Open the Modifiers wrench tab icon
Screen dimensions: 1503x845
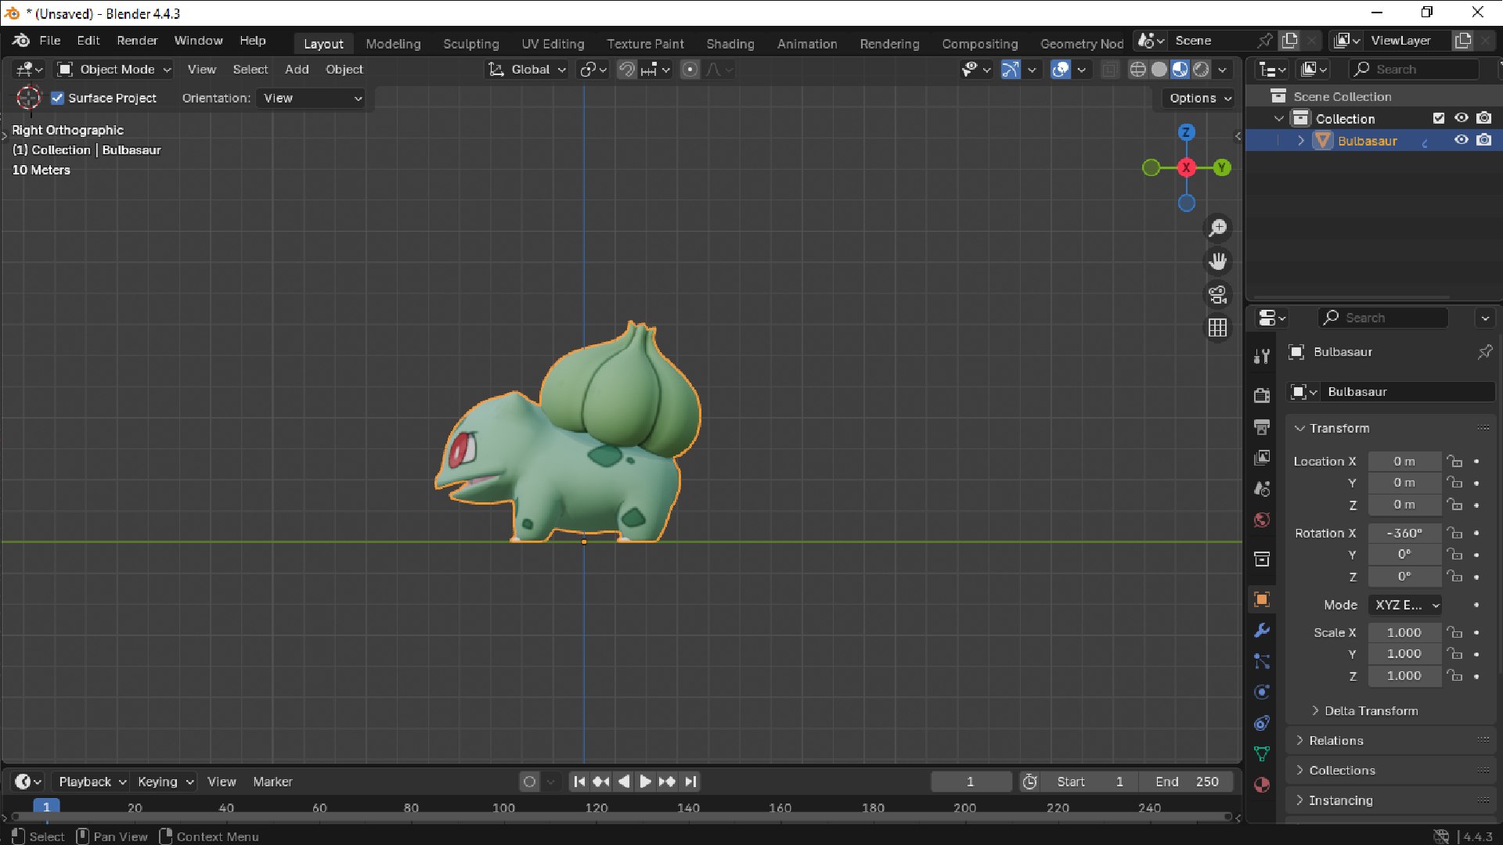[x=1262, y=631]
